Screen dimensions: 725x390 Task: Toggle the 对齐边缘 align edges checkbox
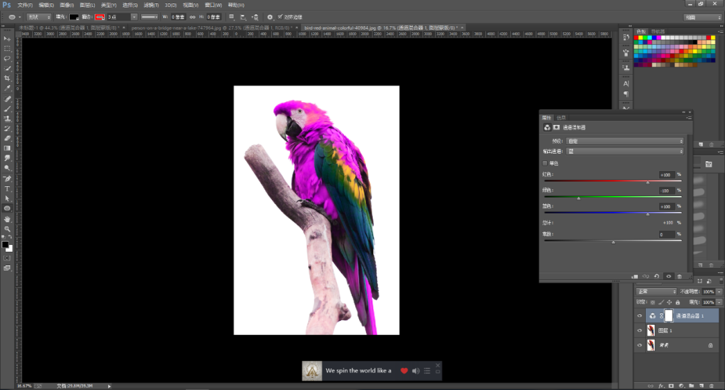(x=280, y=17)
